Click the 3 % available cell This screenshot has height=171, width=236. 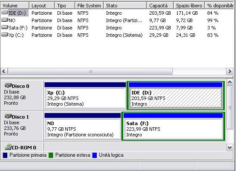tap(211, 28)
